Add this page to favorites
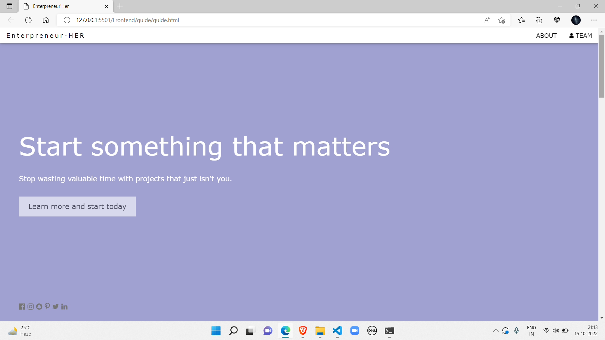 (502, 20)
